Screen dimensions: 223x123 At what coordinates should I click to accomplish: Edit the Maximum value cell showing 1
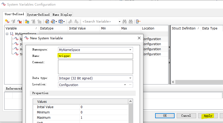pyautogui.click(x=104, y=118)
